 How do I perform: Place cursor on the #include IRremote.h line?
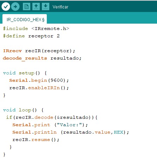36,29
